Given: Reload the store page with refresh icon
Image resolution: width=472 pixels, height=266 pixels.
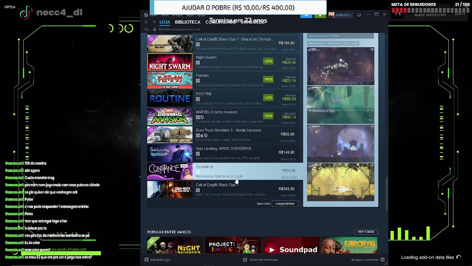Looking at the screenshot, I should [147, 29].
